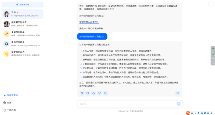Click the shirt skin icon on Sogou bar
This screenshot has height=115, width=215.
pyautogui.click(x=205, y=113)
